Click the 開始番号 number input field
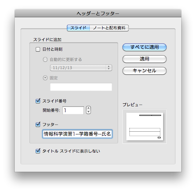The image size is (196, 192). pos(73,110)
